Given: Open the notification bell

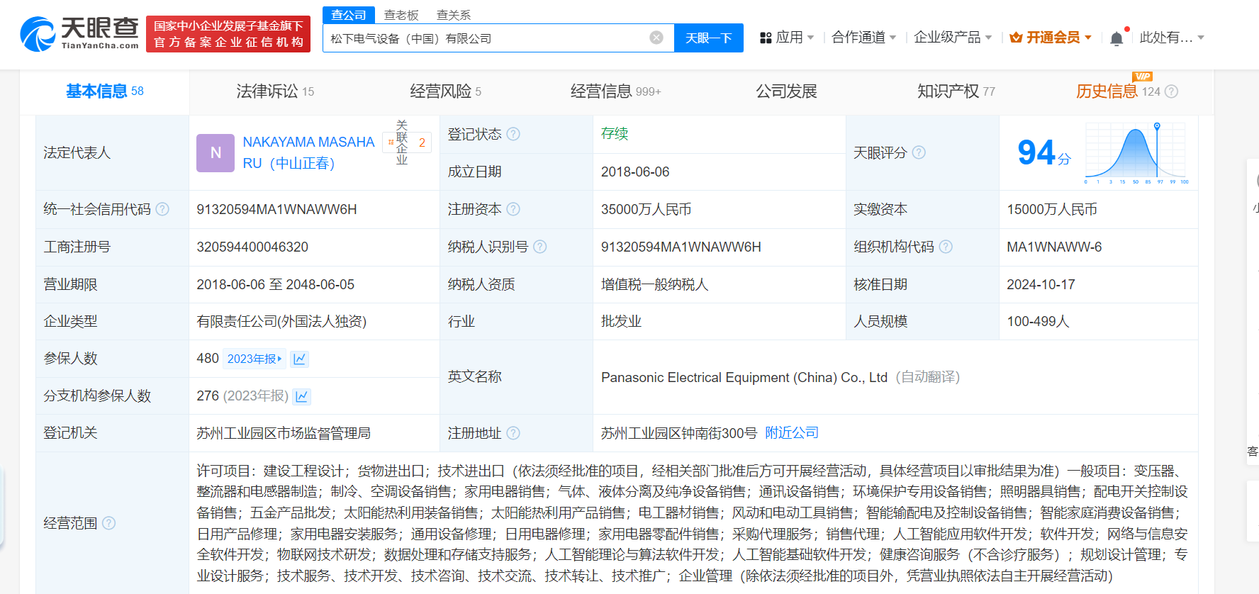Looking at the screenshot, I should coord(1117,38).
